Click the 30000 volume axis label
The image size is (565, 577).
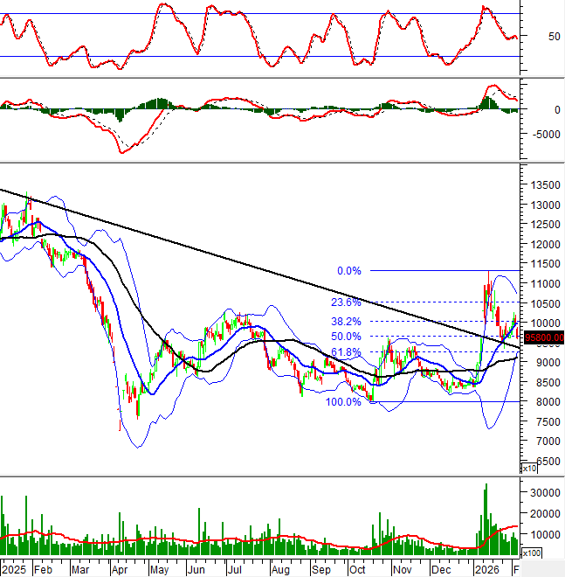(543, 493)
